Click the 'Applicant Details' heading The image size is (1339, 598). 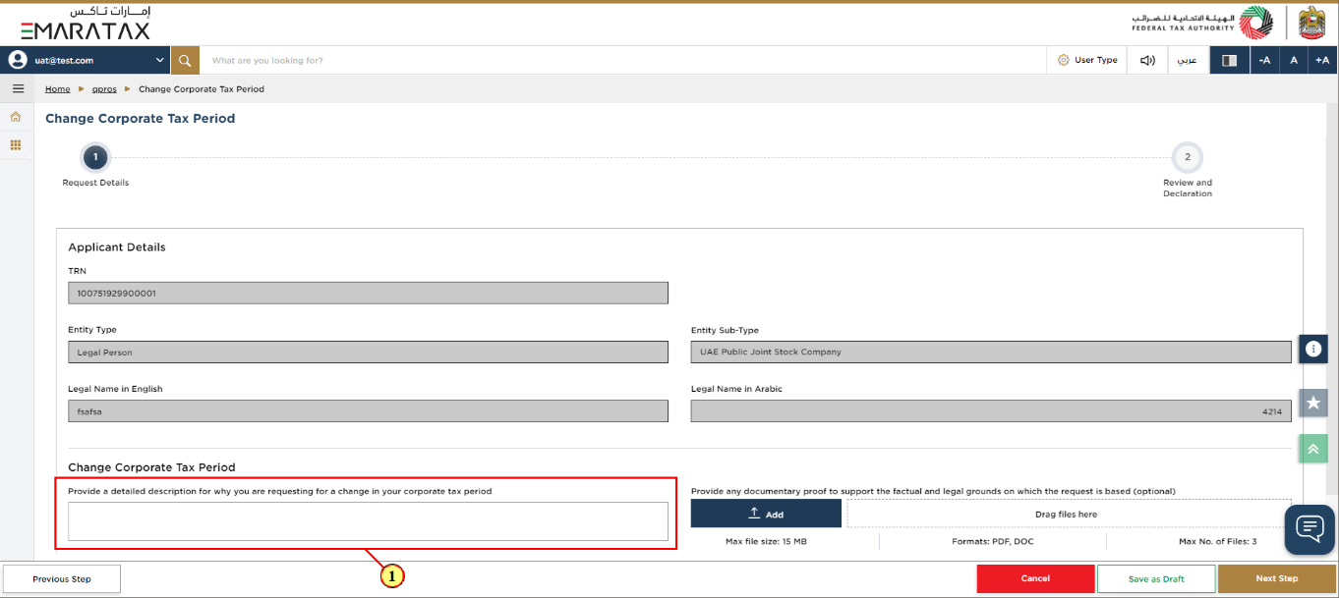tap(117, 247)
